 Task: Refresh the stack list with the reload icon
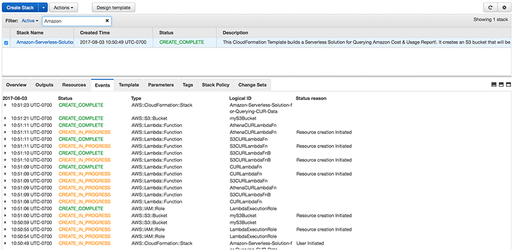point(490,8)
